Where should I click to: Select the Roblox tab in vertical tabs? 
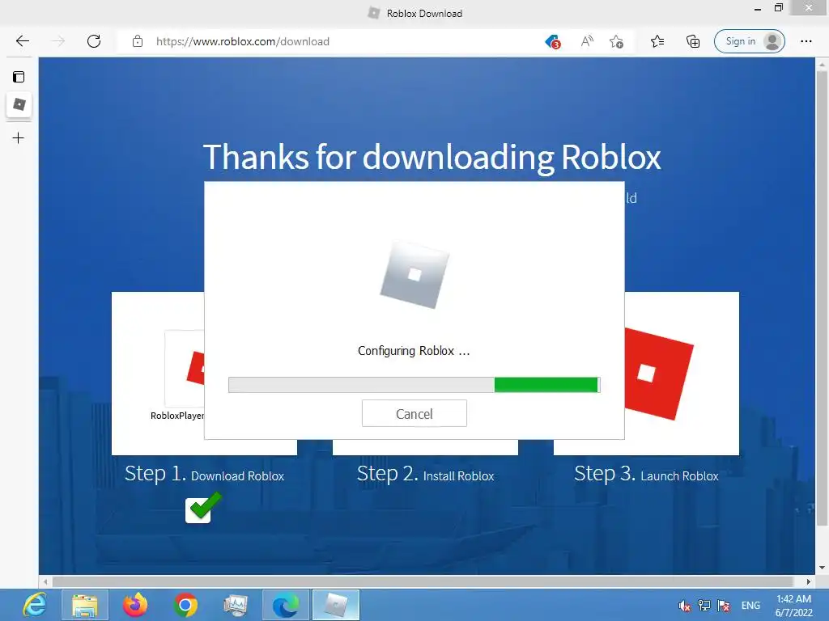click(19, 104)
